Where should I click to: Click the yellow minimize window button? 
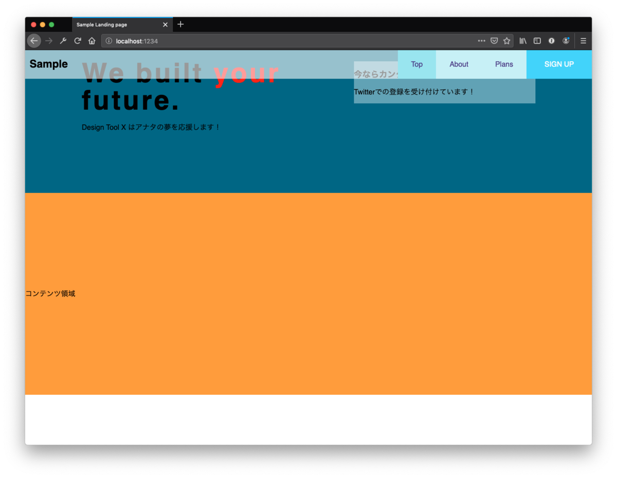[43, 25]
